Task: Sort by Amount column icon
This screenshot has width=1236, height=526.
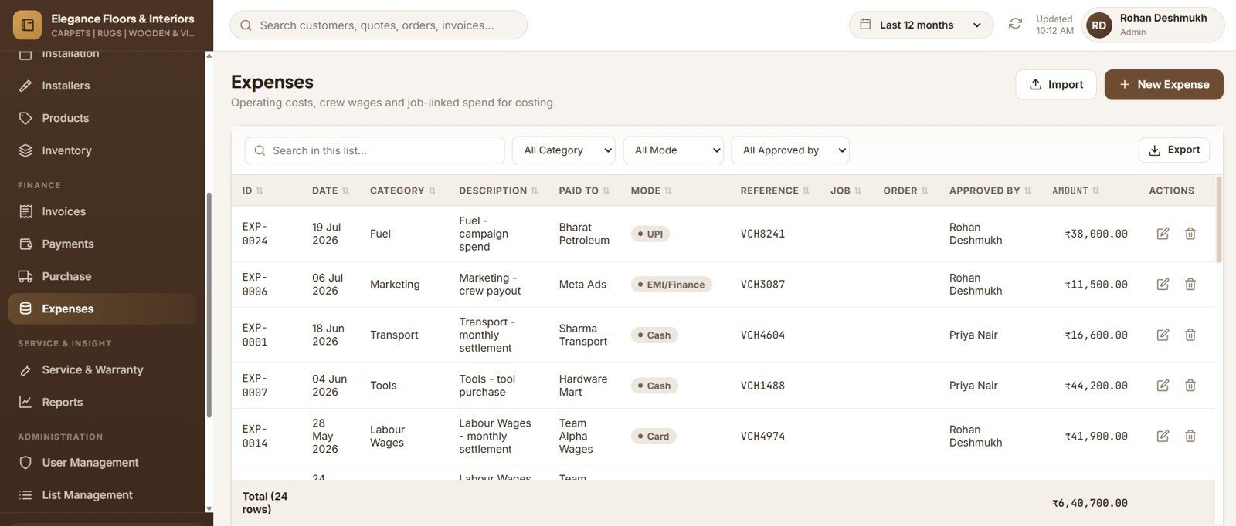Action: click(1095, 191)
